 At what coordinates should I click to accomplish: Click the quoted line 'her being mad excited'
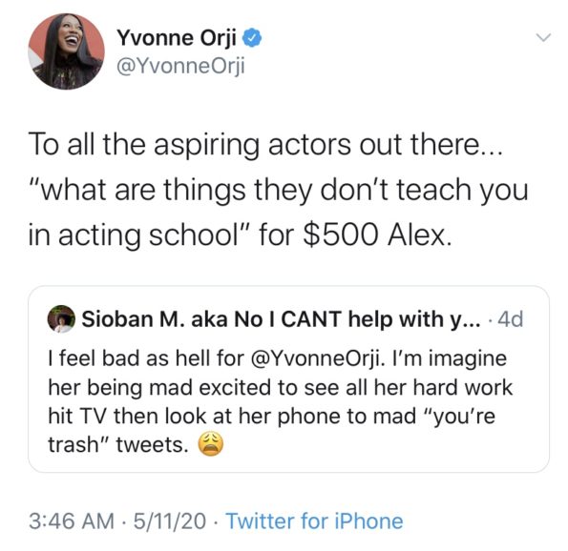[x=281, y=388]
